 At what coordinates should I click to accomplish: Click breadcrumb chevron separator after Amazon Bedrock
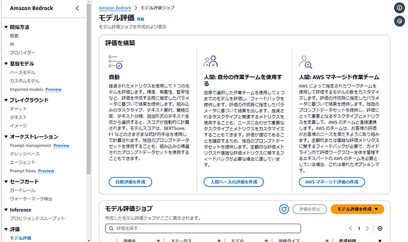(x=136, y=8)
